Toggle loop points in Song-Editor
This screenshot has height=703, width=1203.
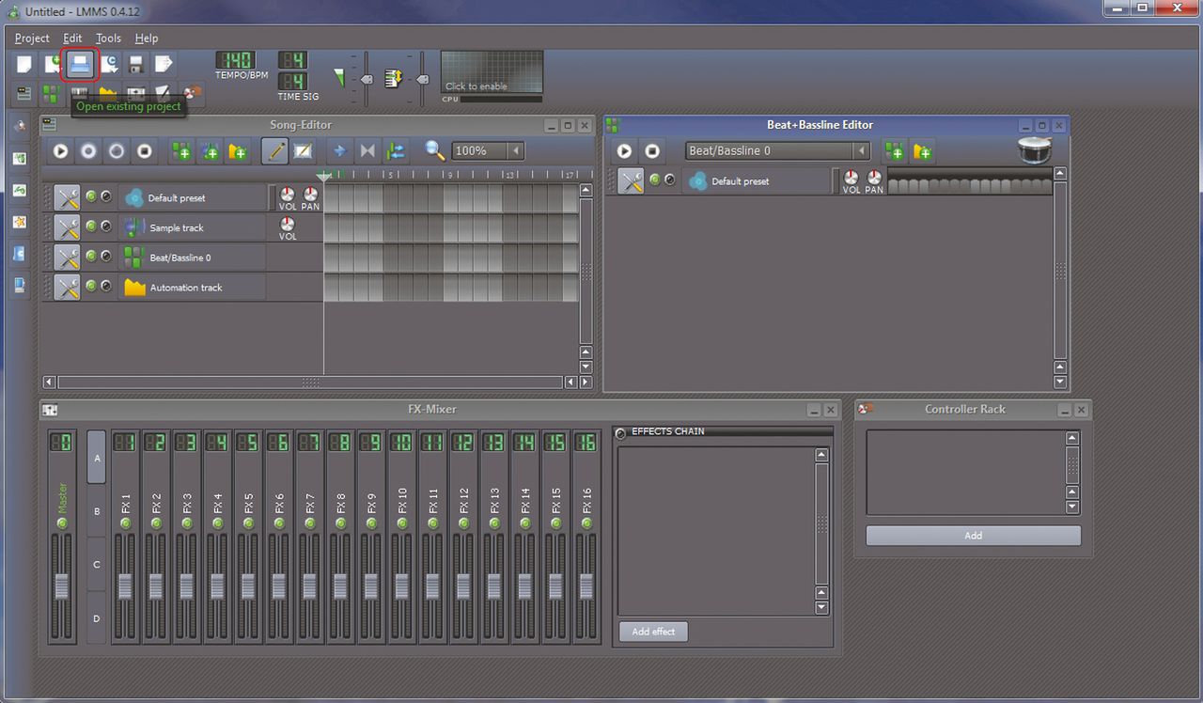(x=367, y=150)
